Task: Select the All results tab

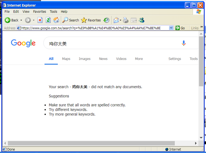Action: click(51, 59)
